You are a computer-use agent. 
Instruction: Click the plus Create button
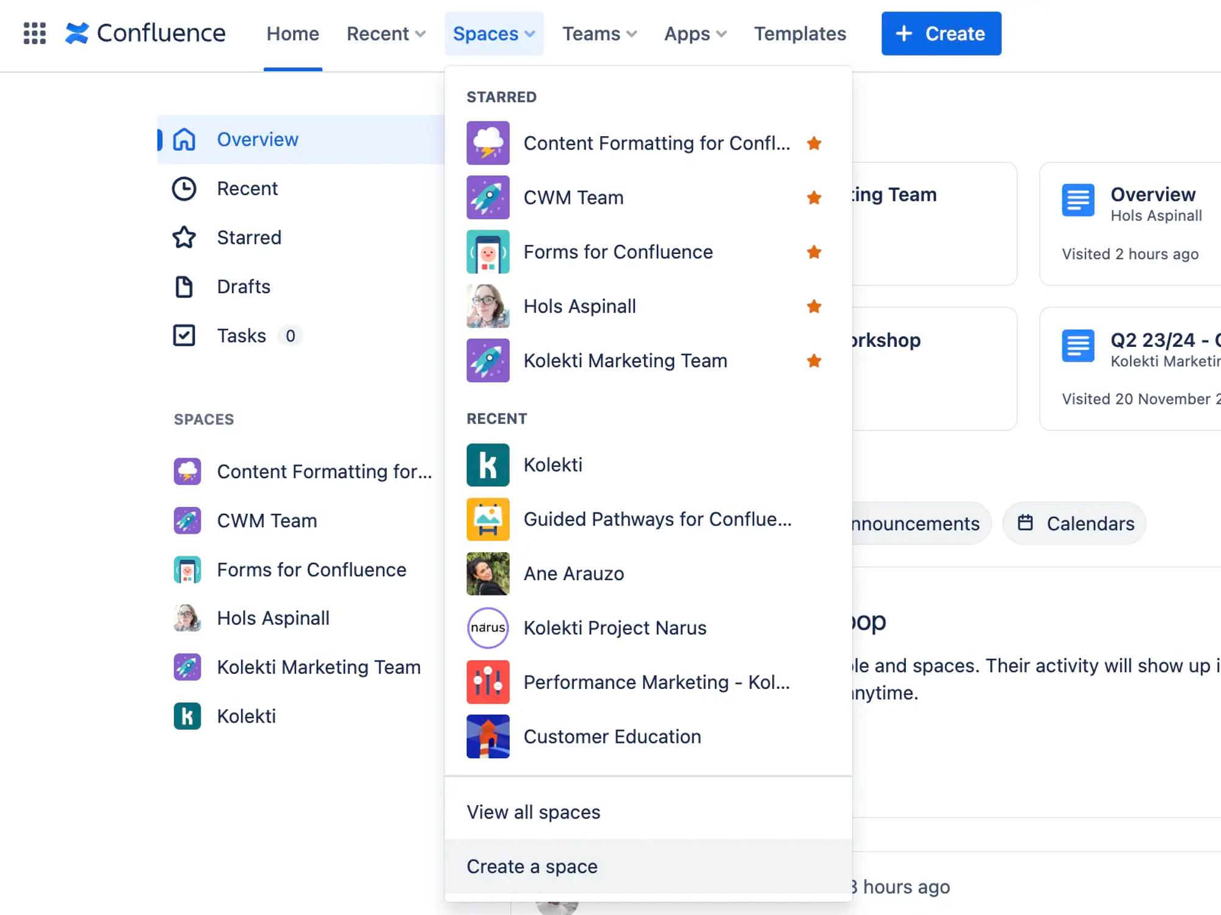tap(941, 33)
